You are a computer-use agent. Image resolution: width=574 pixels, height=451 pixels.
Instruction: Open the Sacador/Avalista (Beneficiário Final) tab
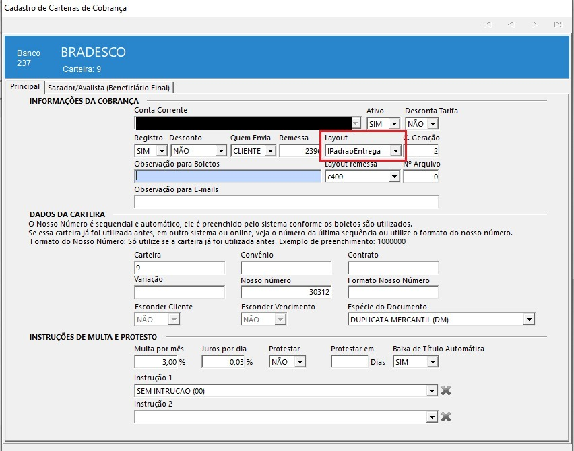coord(108,88)
